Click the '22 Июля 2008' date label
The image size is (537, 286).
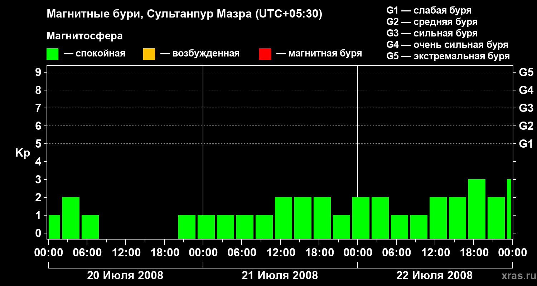click(435, 276)
